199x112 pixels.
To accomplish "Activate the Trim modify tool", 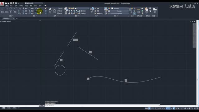I will [x=37, y=8].
